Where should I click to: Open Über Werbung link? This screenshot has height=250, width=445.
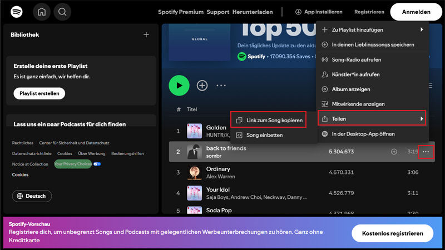click(x=92, y=153)
